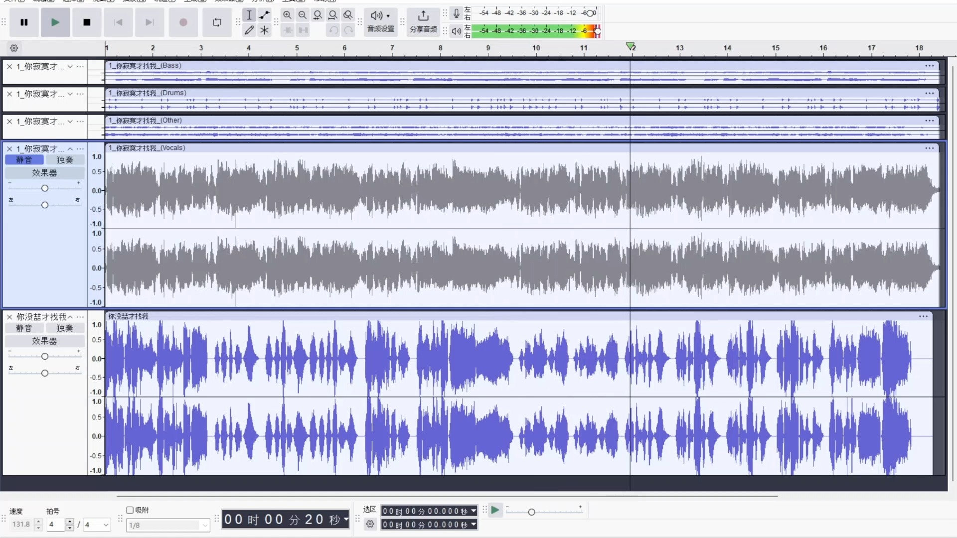Undo the last action
The image size is (957, 538).
(333, 30)
